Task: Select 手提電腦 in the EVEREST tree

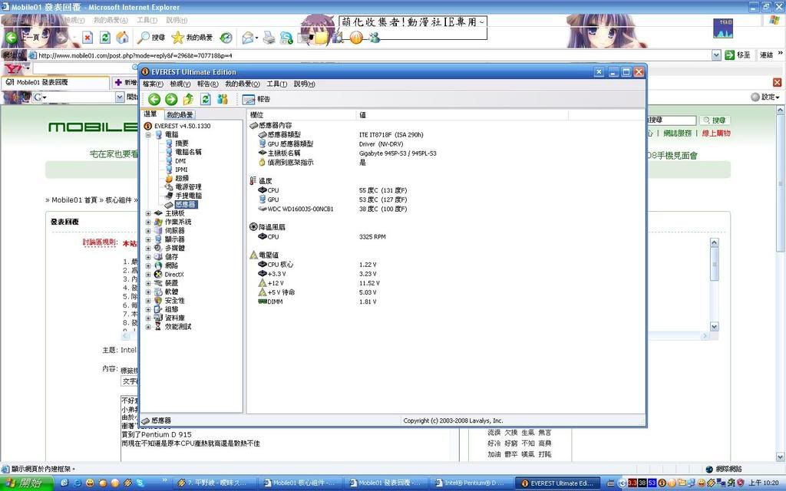Action: coord(188,196)
